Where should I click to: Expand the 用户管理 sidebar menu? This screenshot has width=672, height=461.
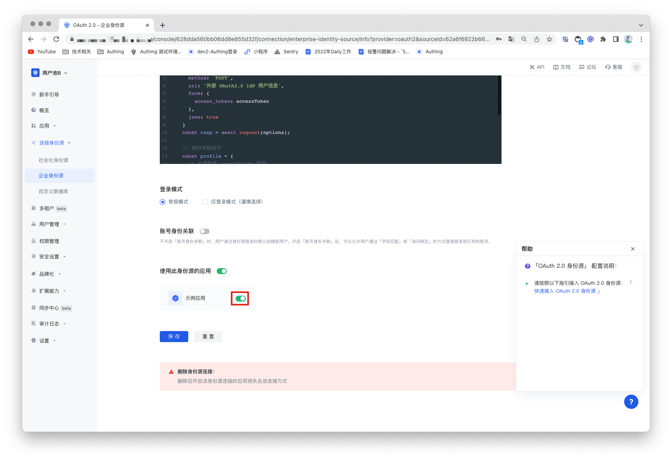pyautogui.click(x=49, y=224)
